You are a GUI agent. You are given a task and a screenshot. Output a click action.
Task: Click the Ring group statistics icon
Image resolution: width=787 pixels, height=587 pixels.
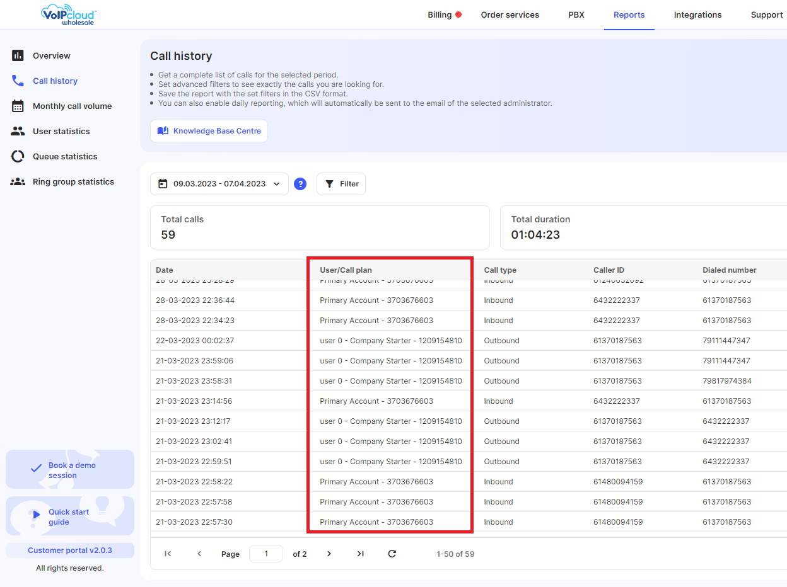(18, 181)
